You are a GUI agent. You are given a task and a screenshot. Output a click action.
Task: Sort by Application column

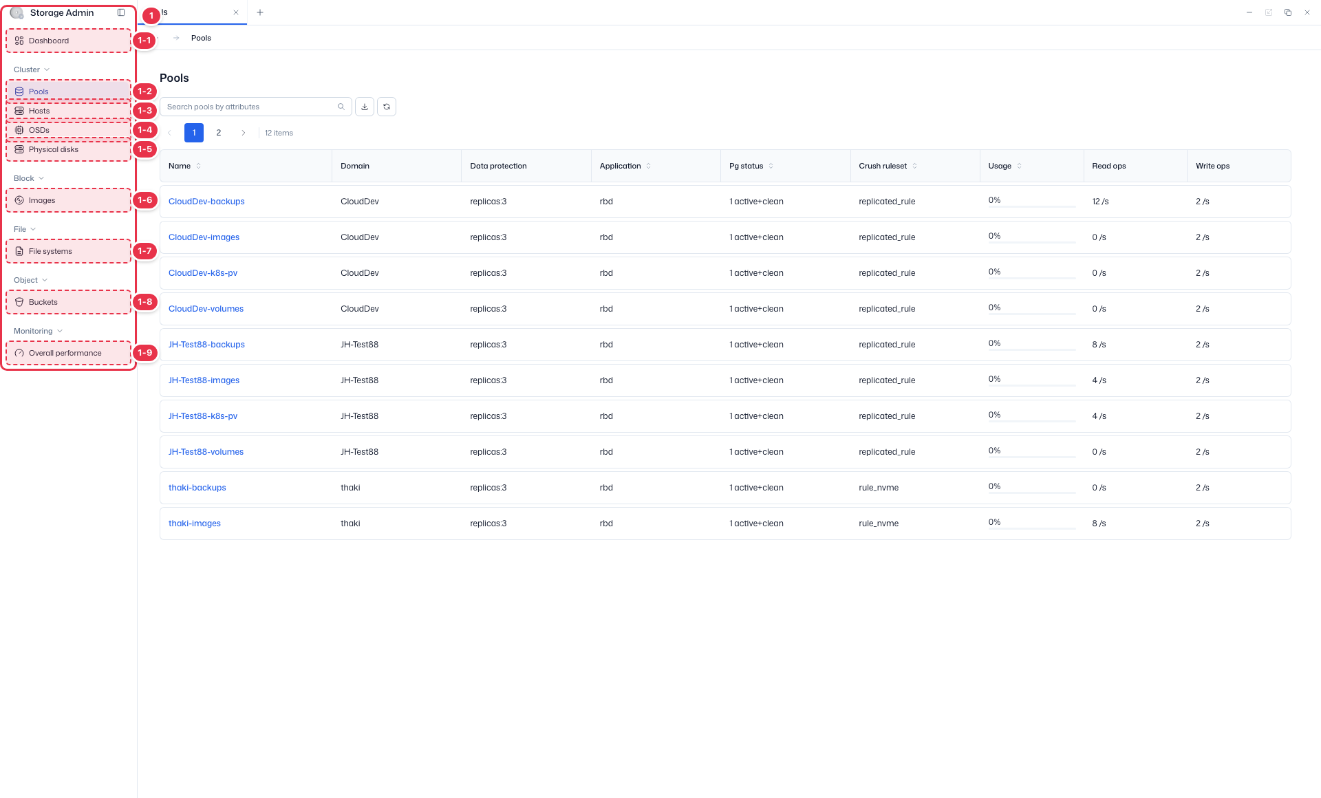(648, 166)
